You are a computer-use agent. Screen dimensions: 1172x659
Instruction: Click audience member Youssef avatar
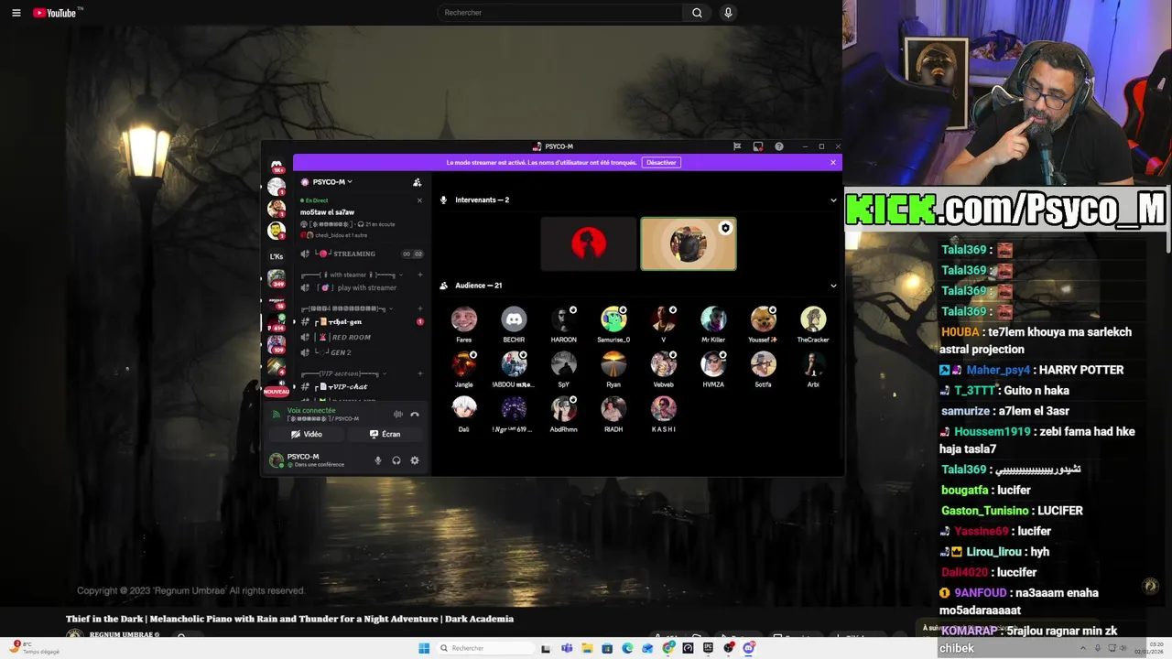point(763,319)
